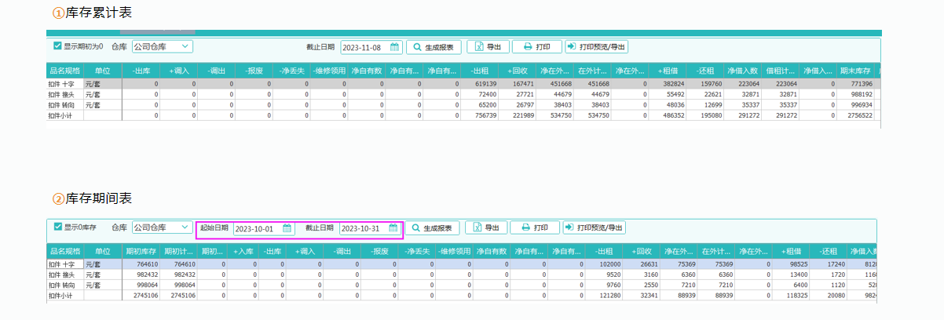Open calendar picker for 起始日期 2023-10-01
944x320 pixels.
tap(287, 228)
